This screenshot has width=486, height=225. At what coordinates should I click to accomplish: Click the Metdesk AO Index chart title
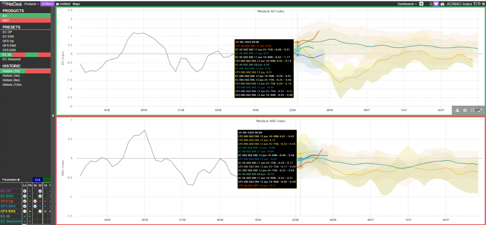pyautogui.click(x=271, y=11)
